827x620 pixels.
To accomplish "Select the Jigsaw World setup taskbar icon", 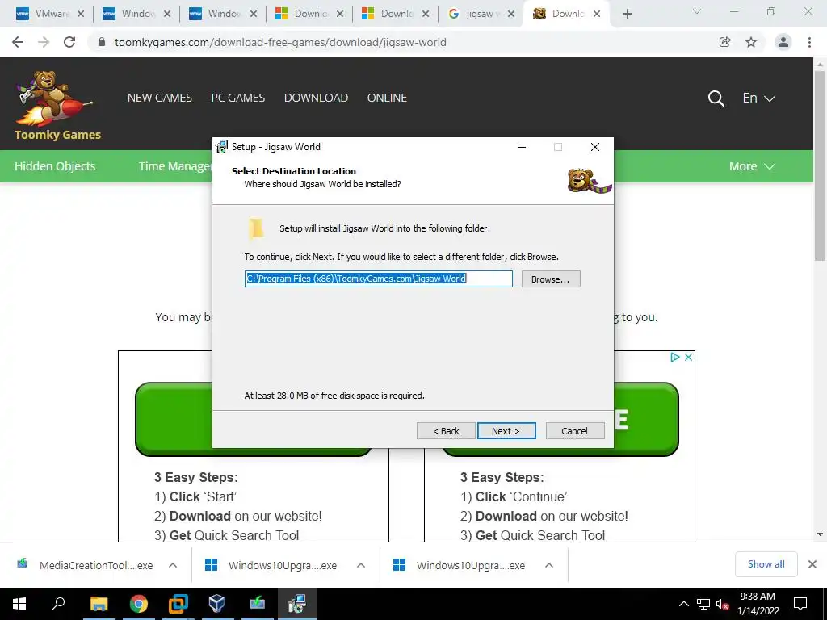I will click(296, 604).
